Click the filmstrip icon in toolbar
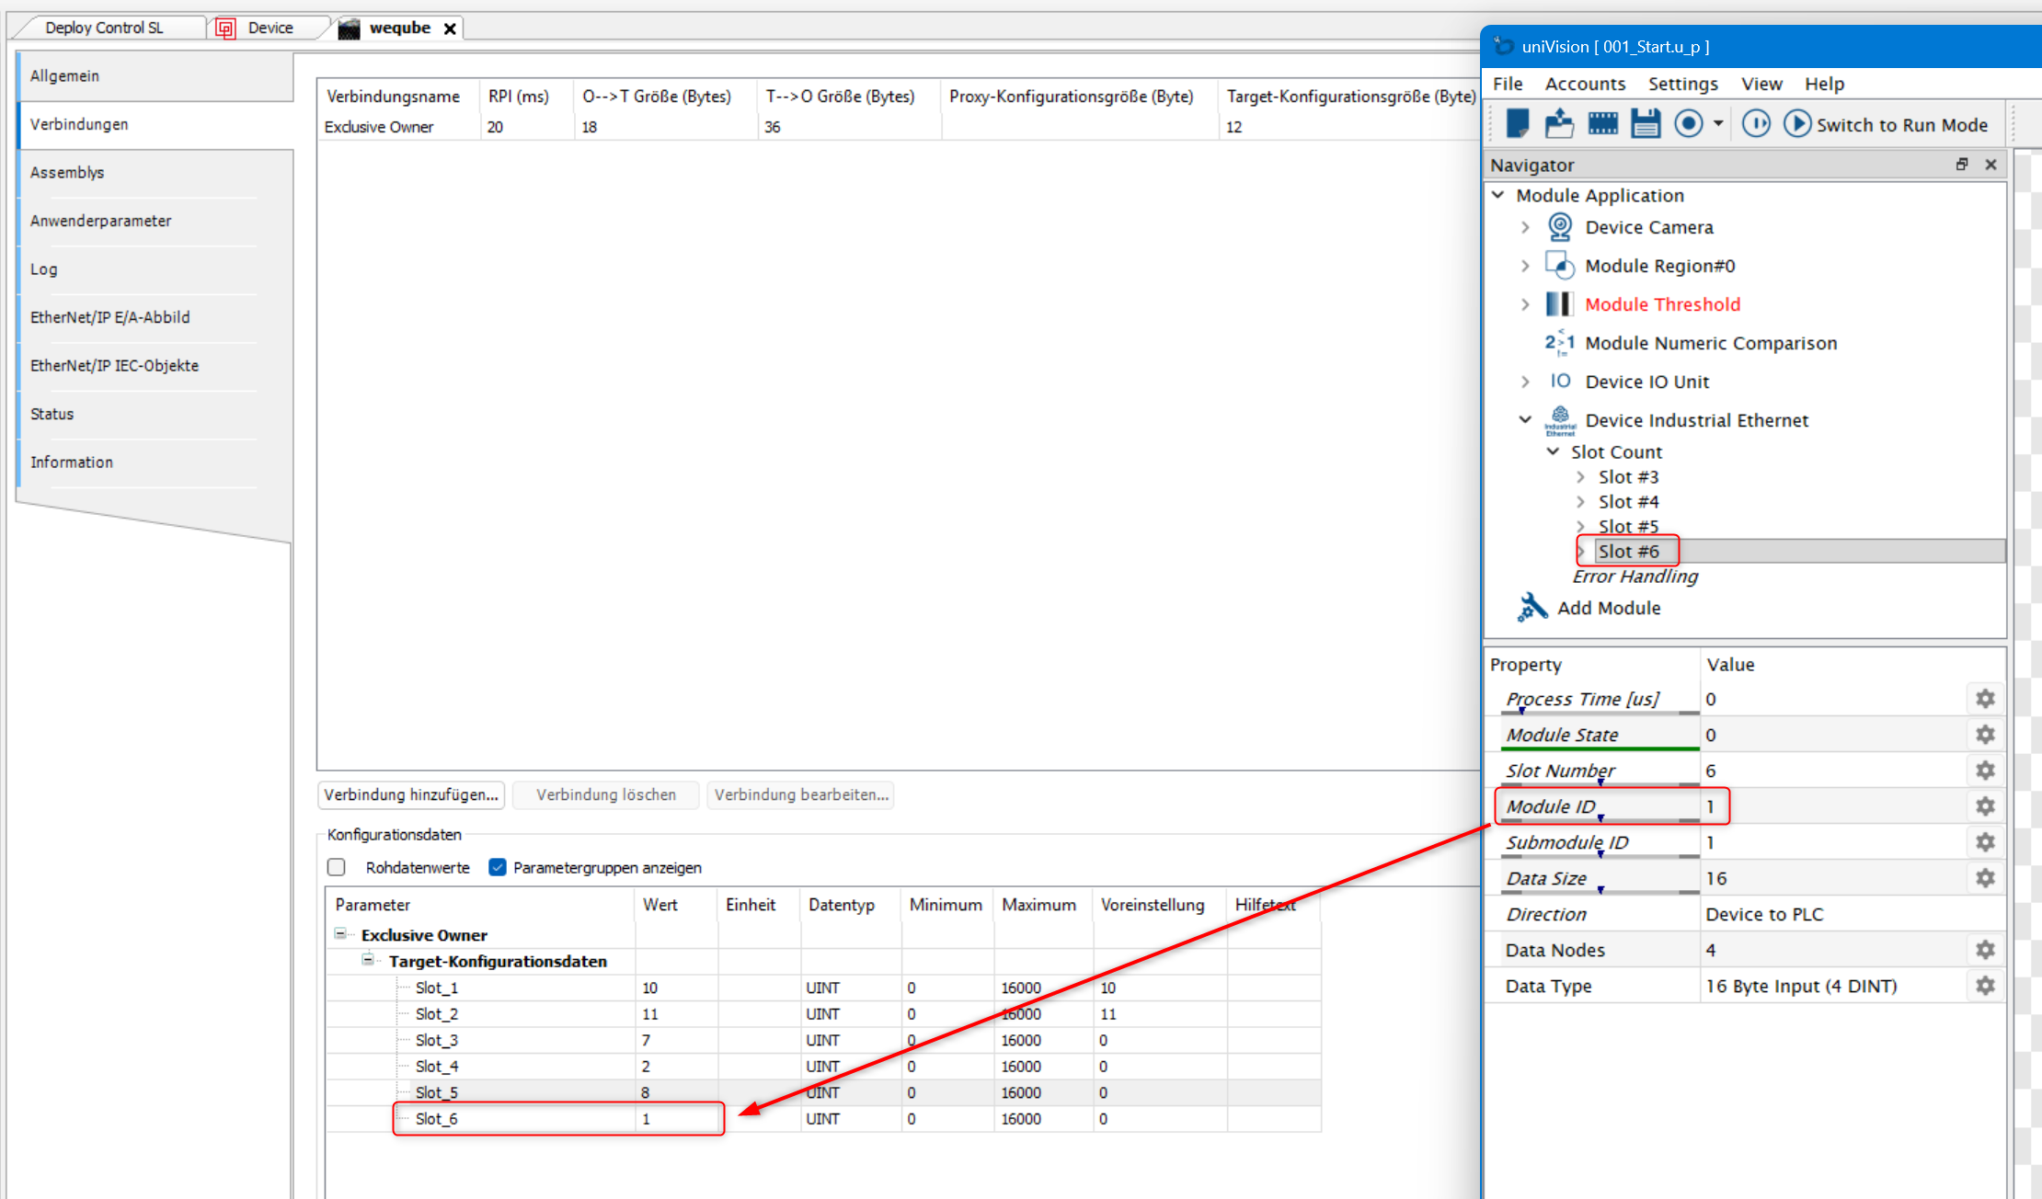 tap(1602, 123)
